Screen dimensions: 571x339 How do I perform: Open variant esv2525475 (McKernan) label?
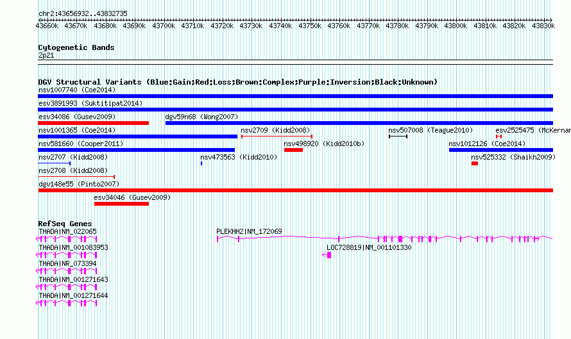pos(533,130)
